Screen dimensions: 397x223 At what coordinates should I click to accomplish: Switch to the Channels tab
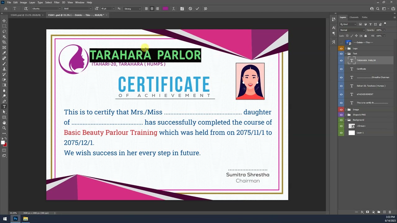[354, 17]
